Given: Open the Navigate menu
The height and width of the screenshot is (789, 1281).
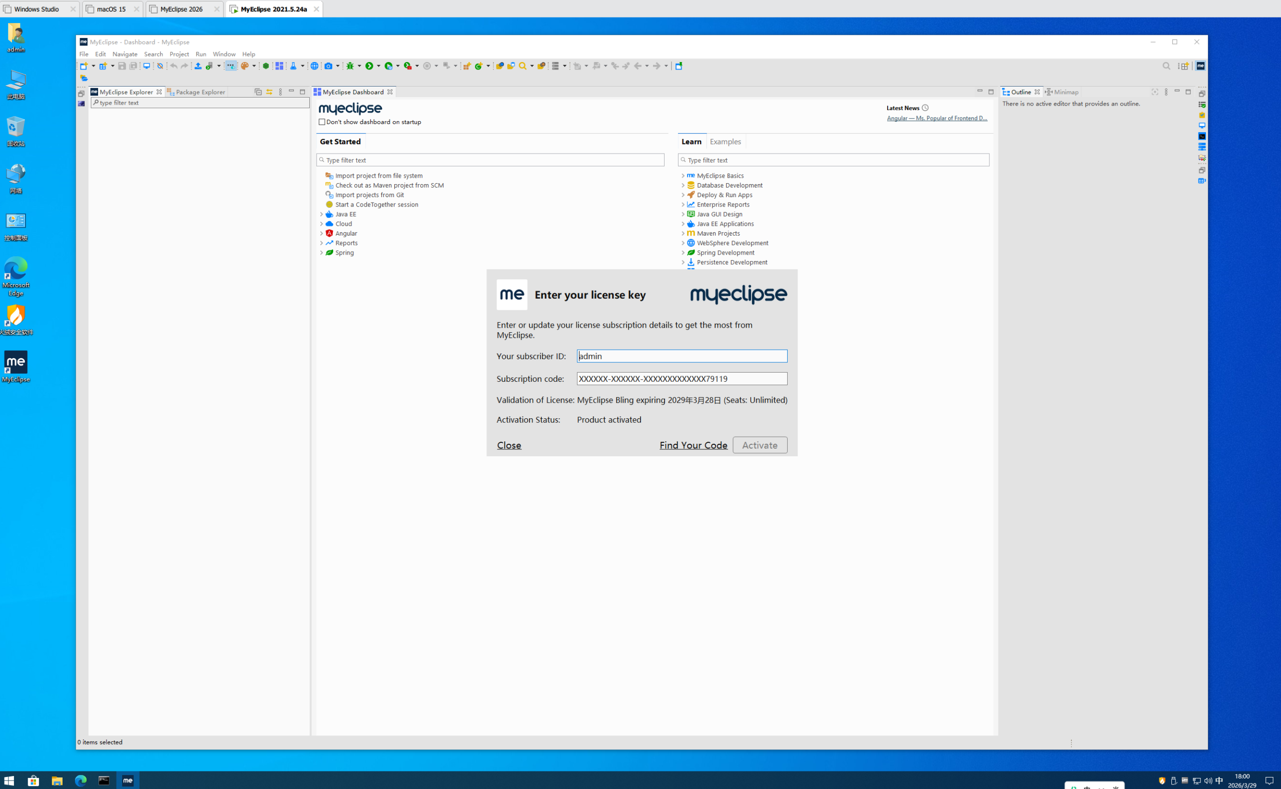Looking at the screenshot, I should point(125,54).
